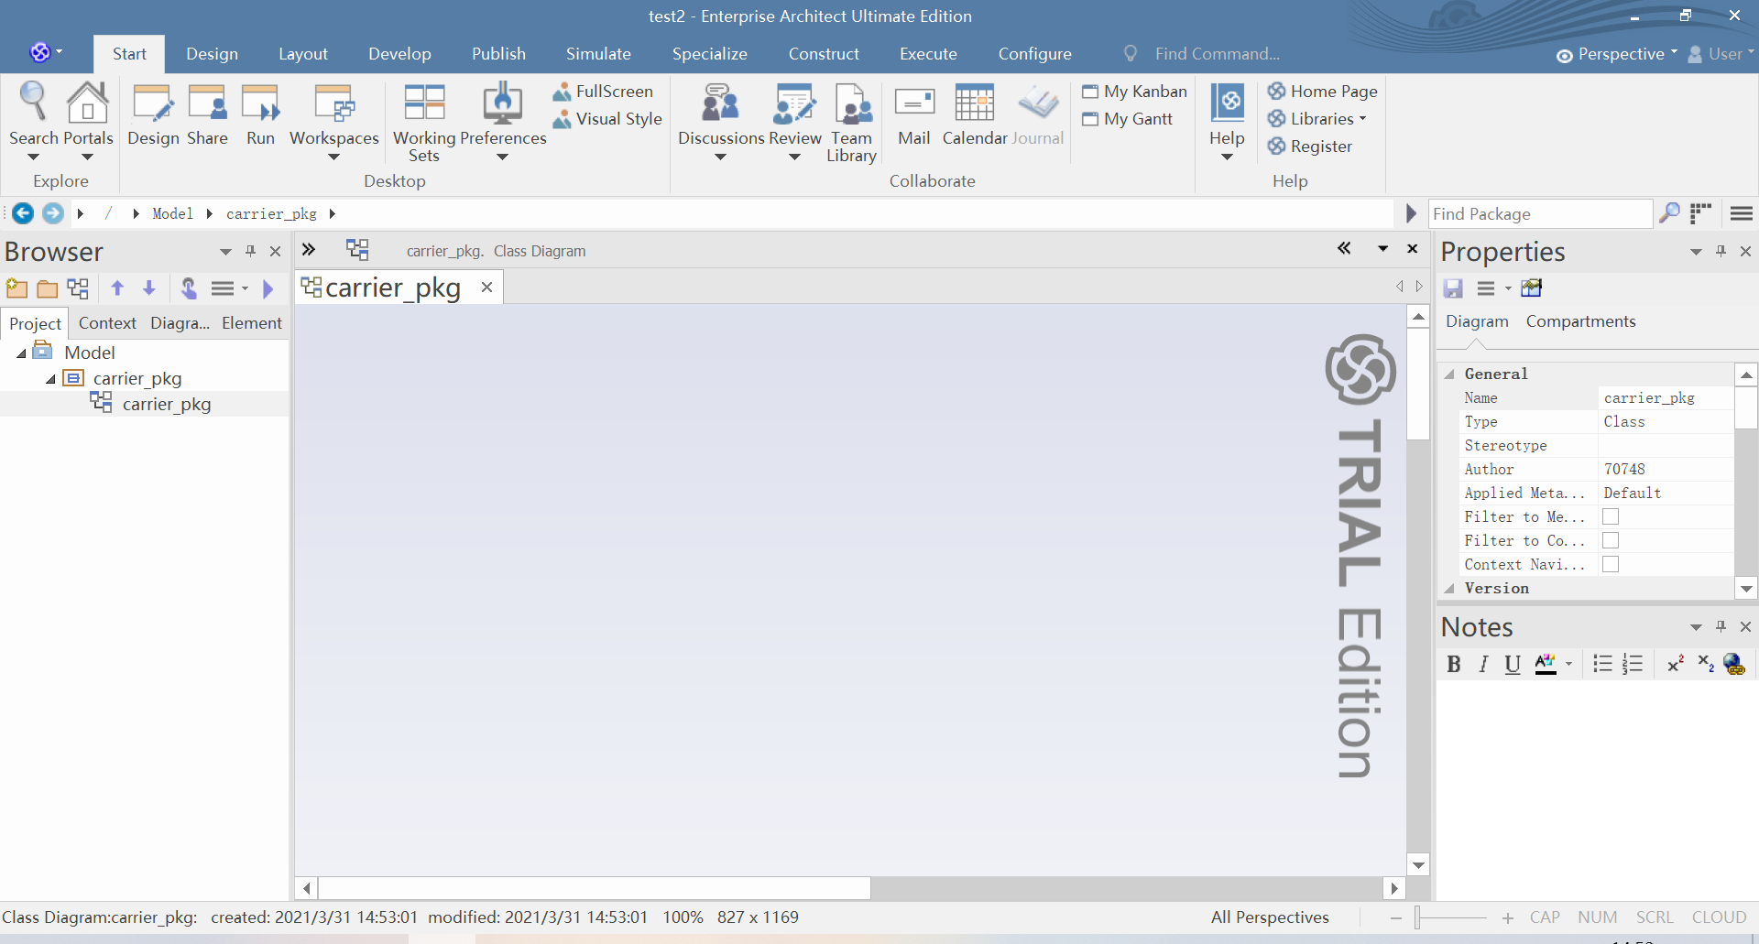Toggle Filter to Co... checkbox
1759x944 pixels.
[x=1611, y=541]
